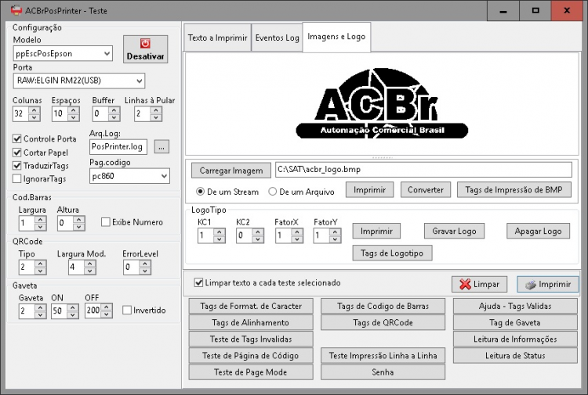The image size is (588, 395).
Task: Increase the Colunas spinner value
Action: (x=34, y=110)
